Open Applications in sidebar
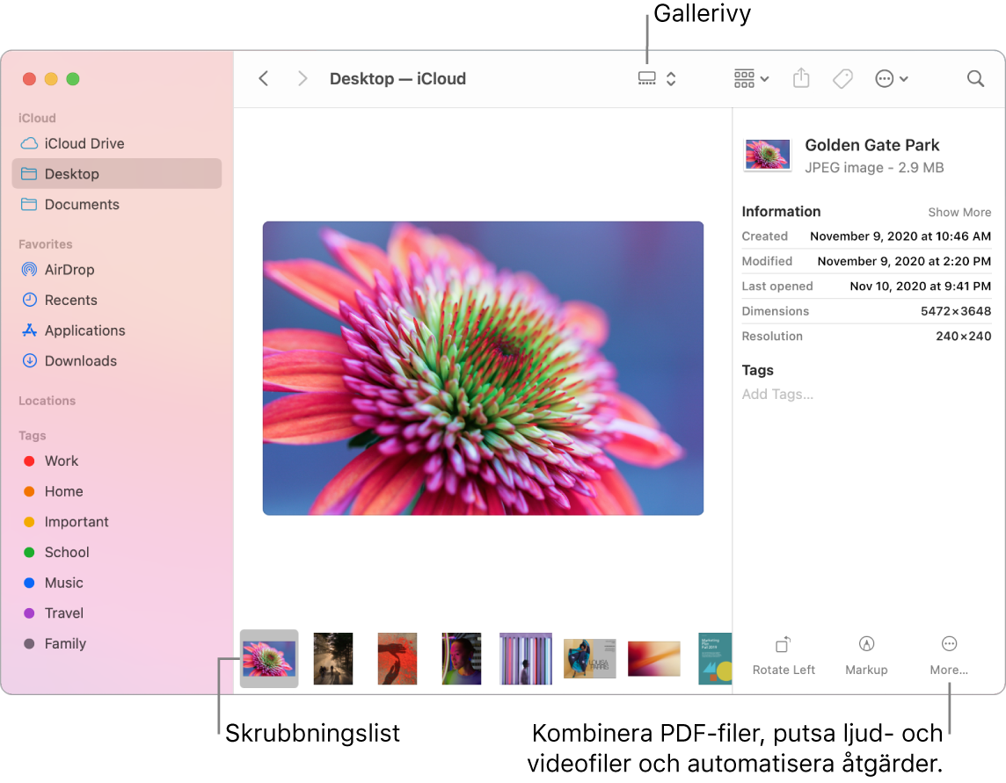 (117, 330)
